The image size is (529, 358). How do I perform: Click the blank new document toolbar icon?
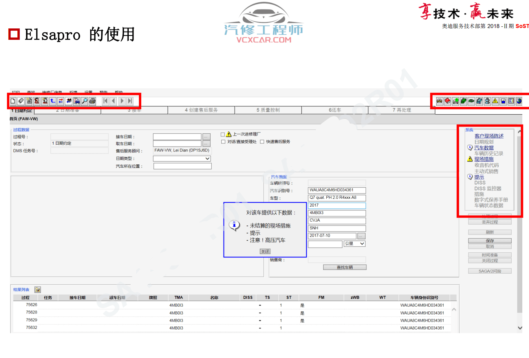pos(13,101)
